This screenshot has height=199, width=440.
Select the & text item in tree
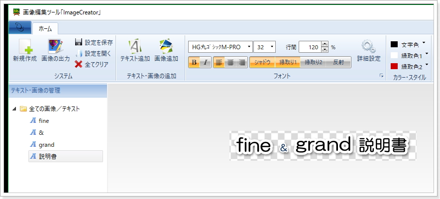[x=41, y=132]
